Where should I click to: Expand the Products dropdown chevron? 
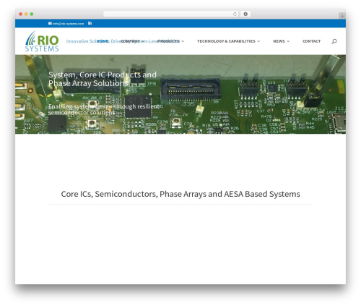click(x=183, y=41)
